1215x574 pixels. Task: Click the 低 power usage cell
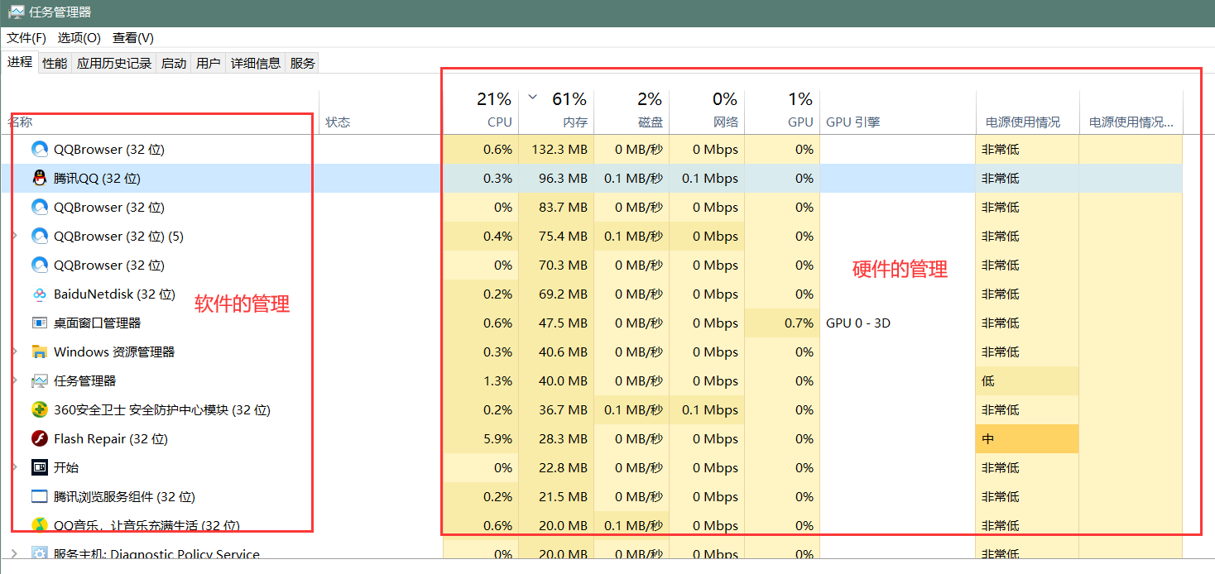pyautogui.click(x=1028, y=381)
